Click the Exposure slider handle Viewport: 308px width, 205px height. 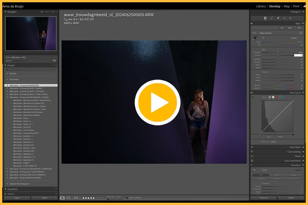pos(278,53)
